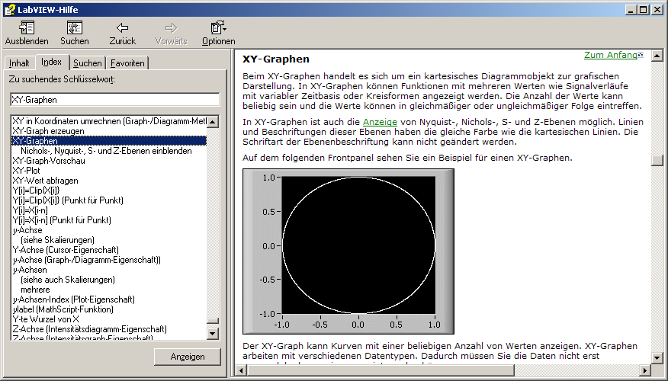Select 'Y[i]=Clip{X[i]}' entry without Punkt
The image size is (668, 381).
click(109, 190)
